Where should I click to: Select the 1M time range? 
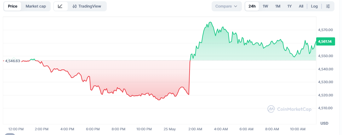tap(278, 6)
